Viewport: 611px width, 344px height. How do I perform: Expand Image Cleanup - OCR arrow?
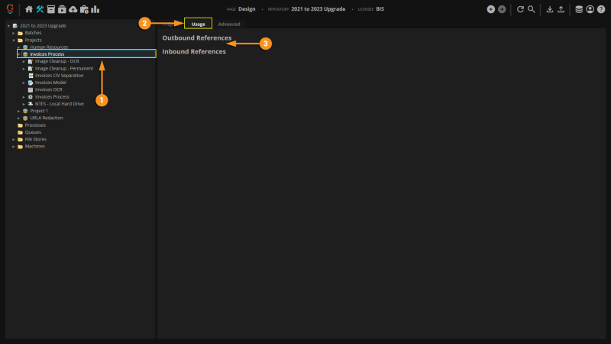(x=24, y=62)
